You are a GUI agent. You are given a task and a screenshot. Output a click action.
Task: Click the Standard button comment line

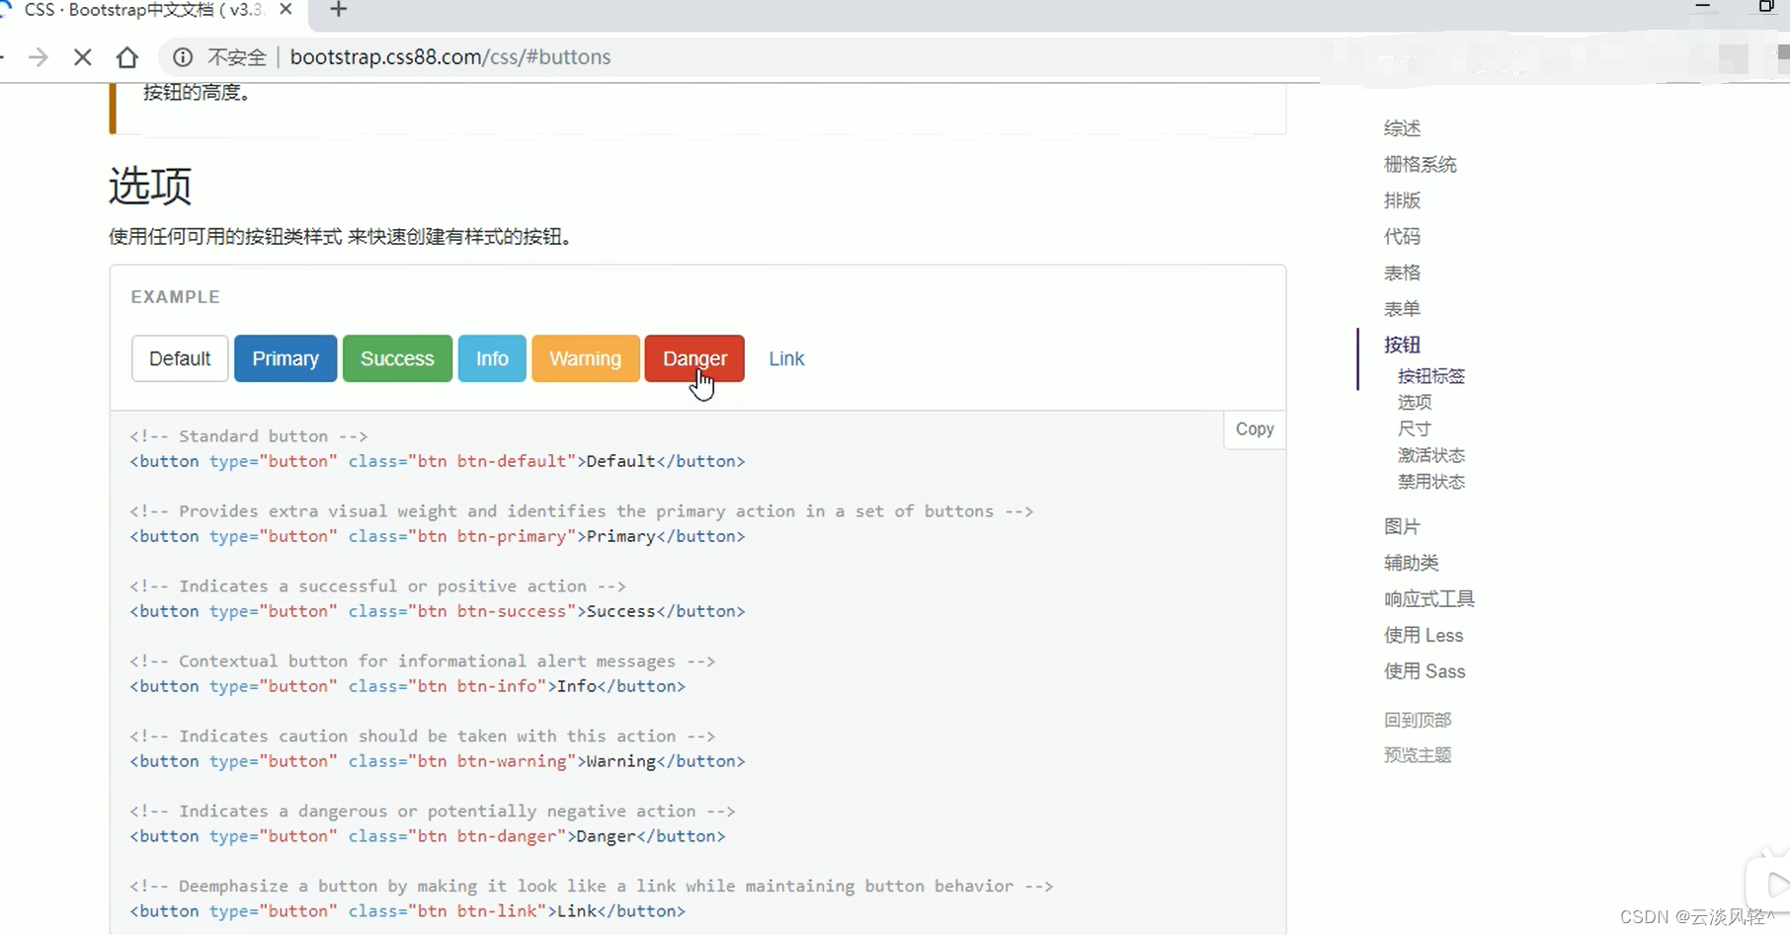tap(249, 436)
